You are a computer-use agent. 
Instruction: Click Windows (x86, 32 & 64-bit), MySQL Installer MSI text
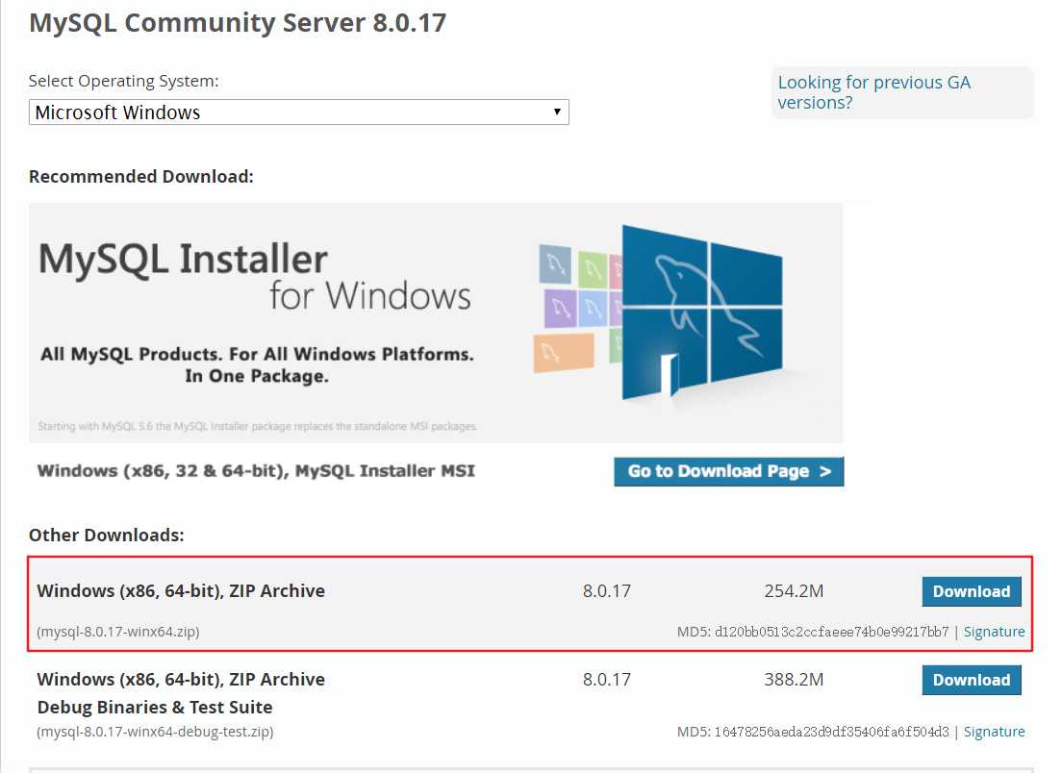coord(256,471)
